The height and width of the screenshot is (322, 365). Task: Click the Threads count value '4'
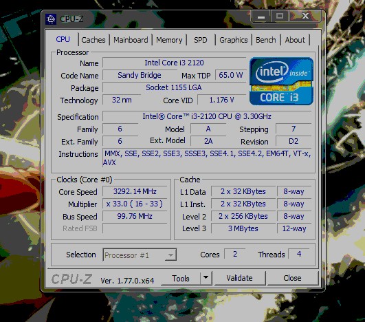tap(299, 254)
